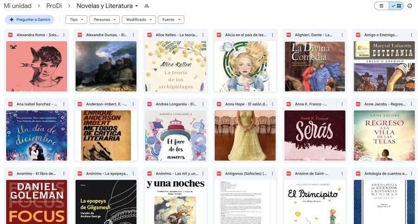This screenshot has height=224, width=418.
Task: Go to Mi unidad breadcrumb
Action: [18, 6]
